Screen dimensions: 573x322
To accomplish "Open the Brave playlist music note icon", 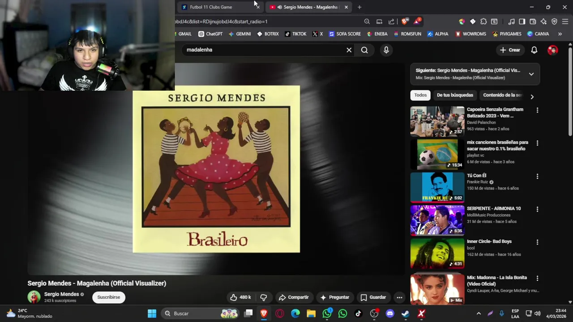I will click(x=511, y=21).
